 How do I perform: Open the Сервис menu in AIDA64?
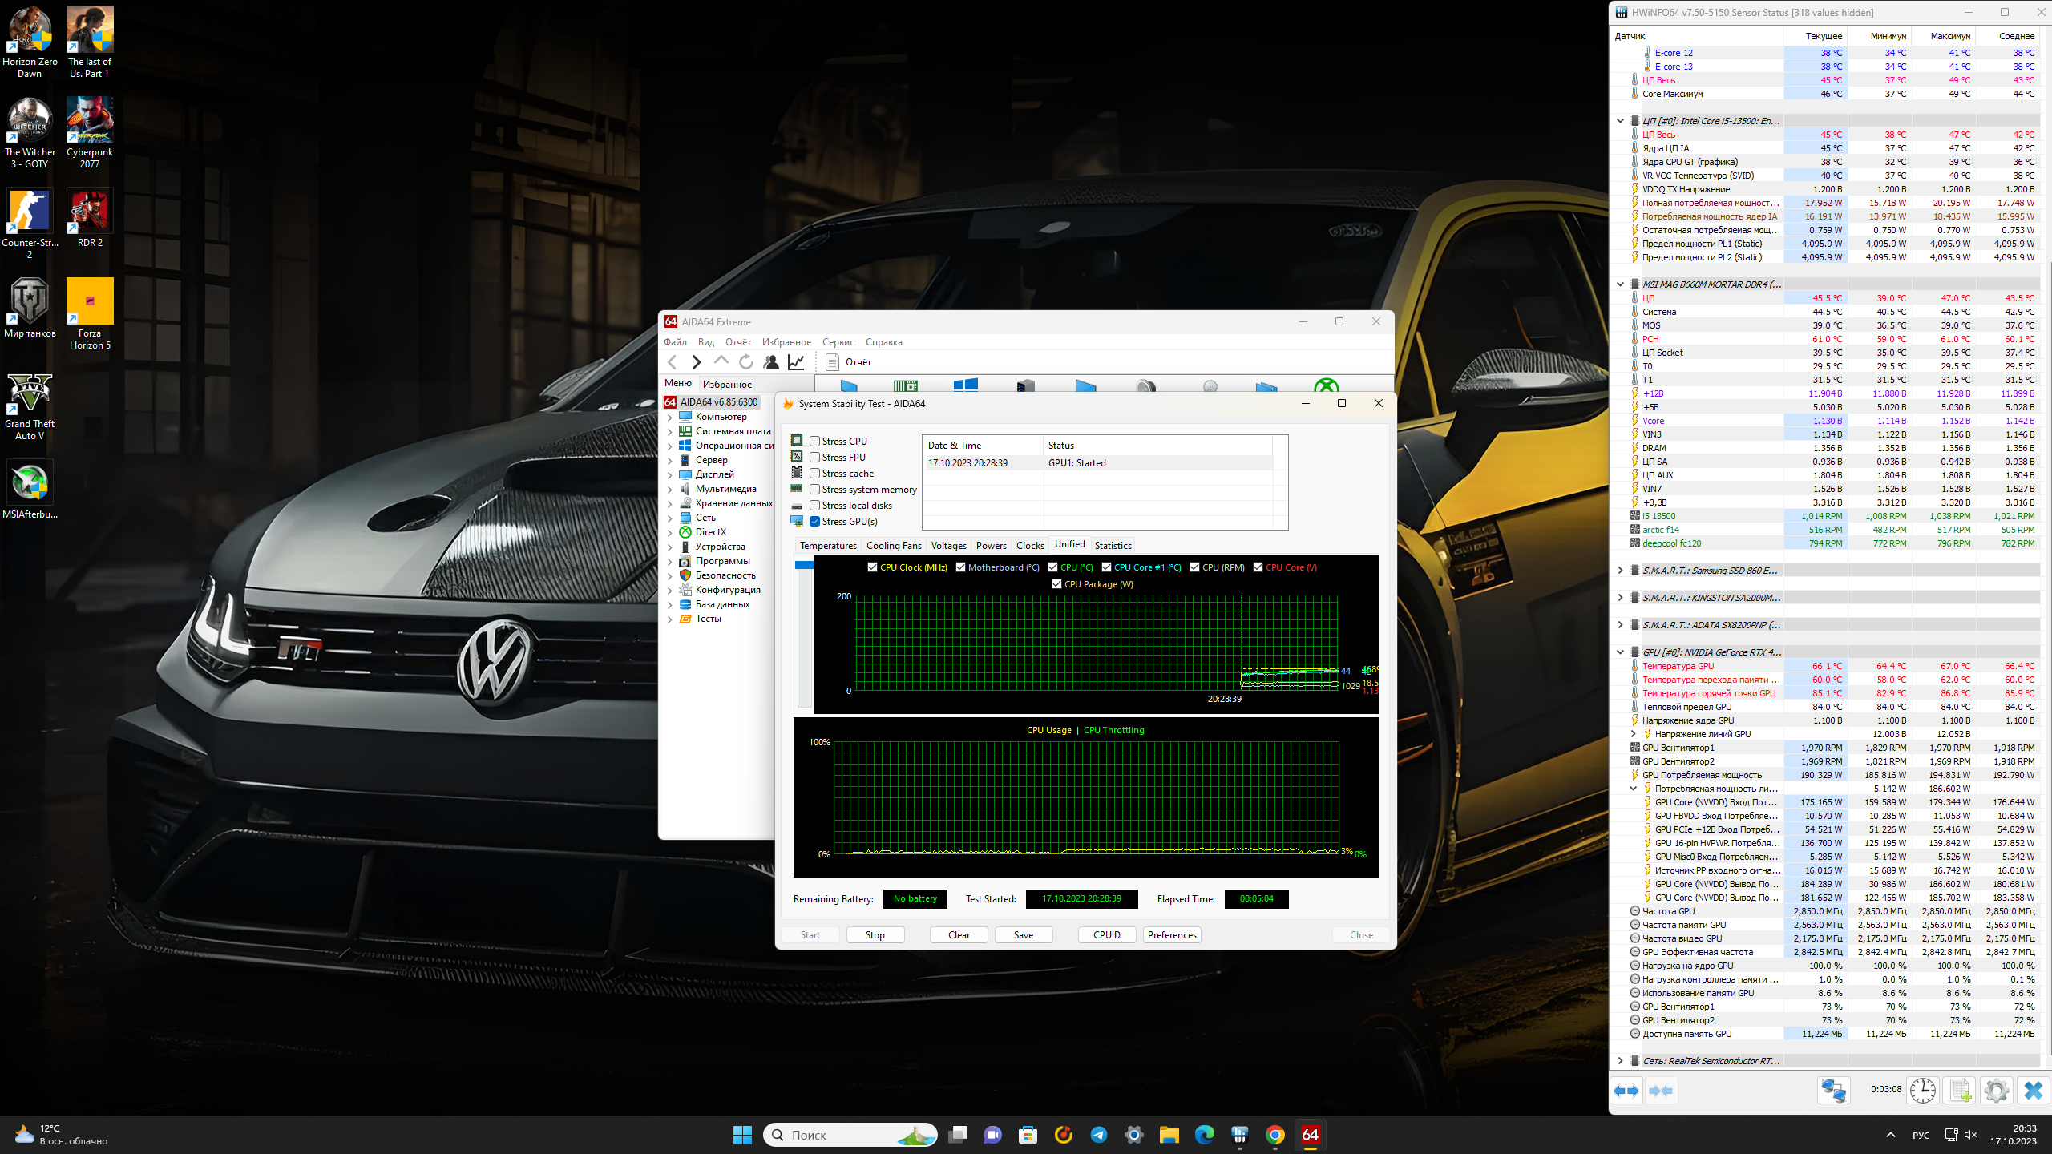click(838, 342)
